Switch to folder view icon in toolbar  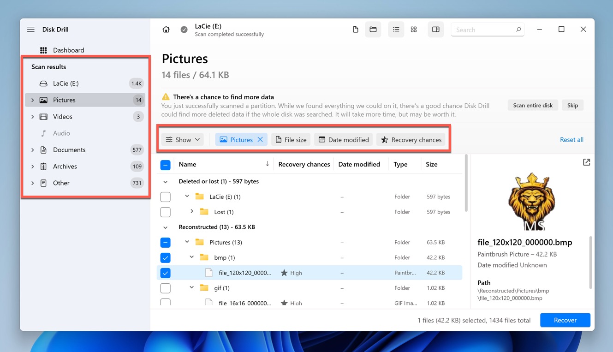pos(373,30)
